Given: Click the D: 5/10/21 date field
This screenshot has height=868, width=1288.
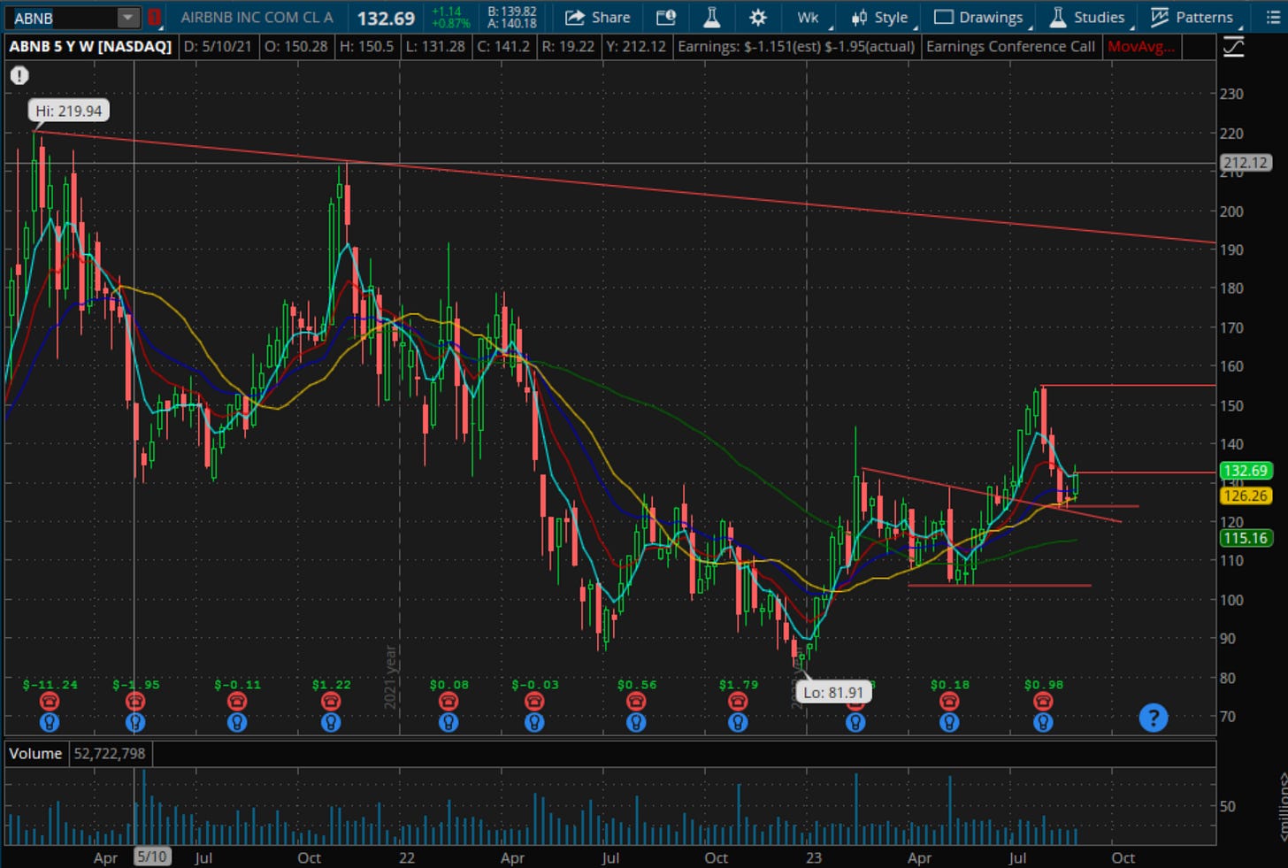Looking at the screenshot, I should (218, 46).
